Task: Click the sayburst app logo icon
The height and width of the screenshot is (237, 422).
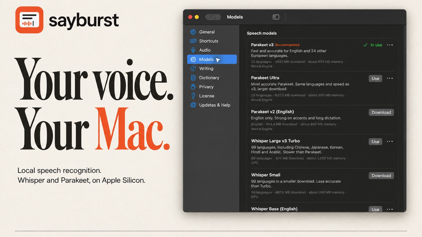Action: 29,20
